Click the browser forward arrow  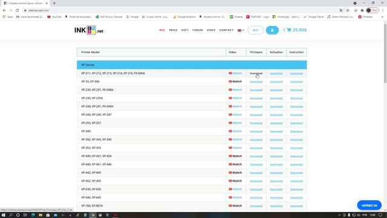pyautogui.click(x=11, y=10)
